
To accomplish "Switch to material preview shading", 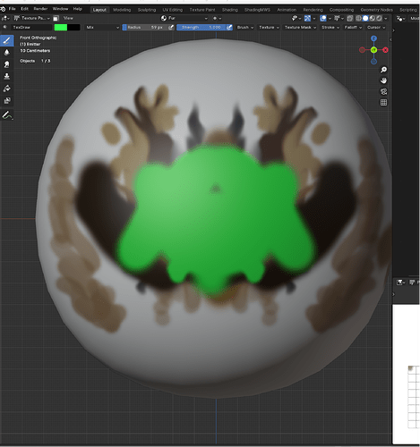I will click(x=372, y=19).
